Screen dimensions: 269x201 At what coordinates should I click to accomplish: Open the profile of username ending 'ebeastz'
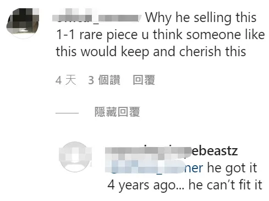click(171, 151)
